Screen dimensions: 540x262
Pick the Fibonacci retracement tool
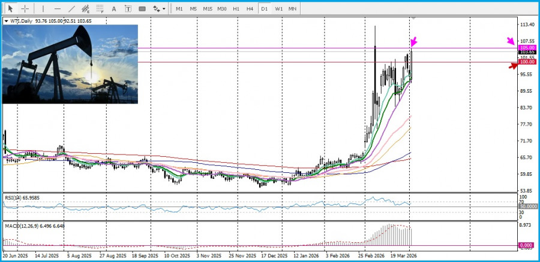[x=100, y=9]
